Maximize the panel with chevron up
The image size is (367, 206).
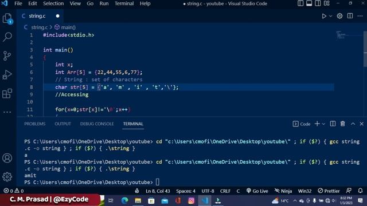pos(353,124)
